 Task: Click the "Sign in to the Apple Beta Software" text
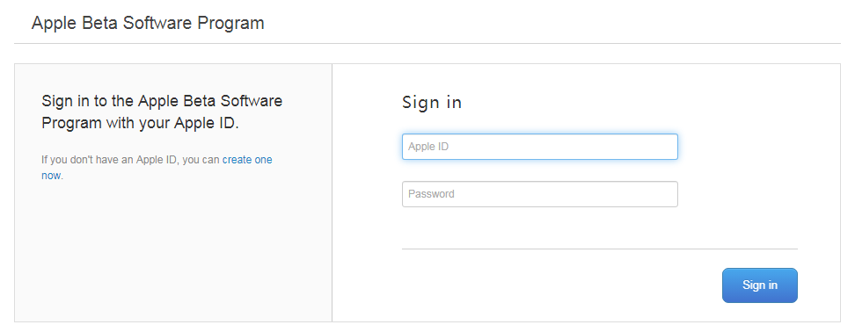point(162,101)
